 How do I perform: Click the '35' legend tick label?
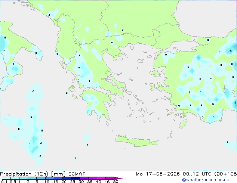pyautogui.click(x=90, y=182)
